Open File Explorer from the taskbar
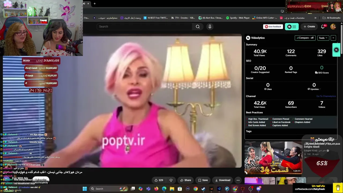This screenshot has height=193, width=343. [x=172, y=189]
